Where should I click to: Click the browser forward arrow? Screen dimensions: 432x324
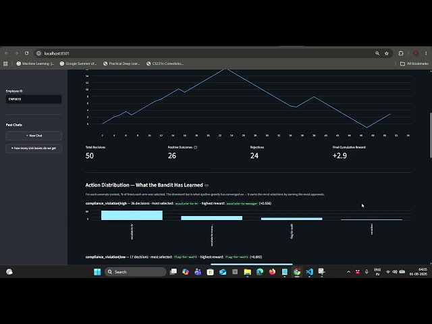click(16, 53)
